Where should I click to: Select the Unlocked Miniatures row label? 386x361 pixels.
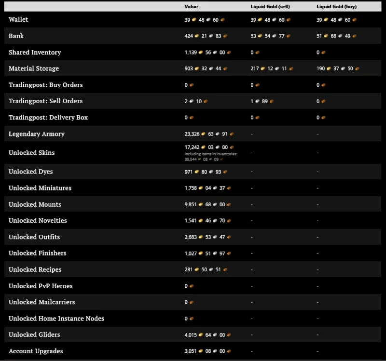[40, 188]
